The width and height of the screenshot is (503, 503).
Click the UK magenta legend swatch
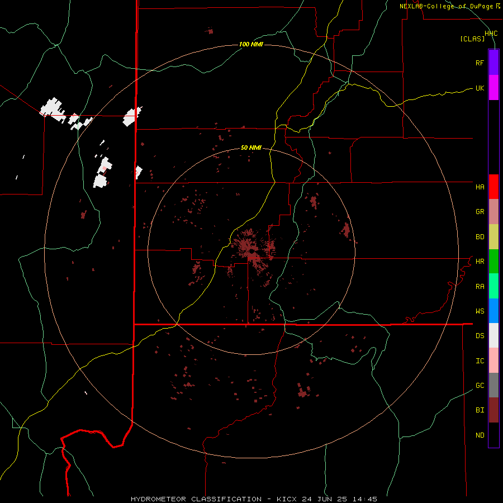tap(493, 88)
